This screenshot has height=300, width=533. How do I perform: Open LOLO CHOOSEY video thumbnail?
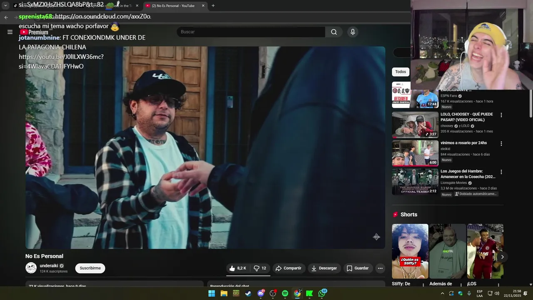click(415, 125)
